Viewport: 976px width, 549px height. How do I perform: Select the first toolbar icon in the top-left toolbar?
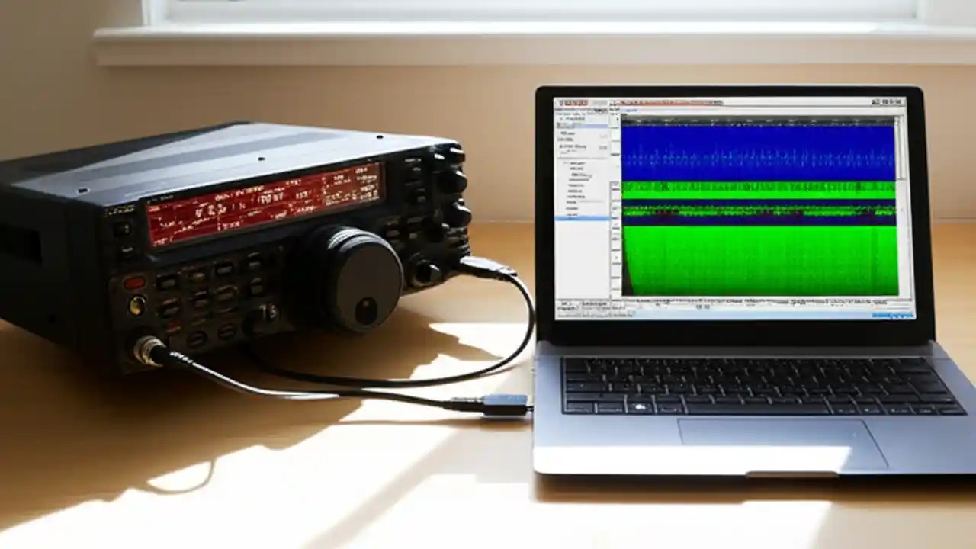(563, 101)
